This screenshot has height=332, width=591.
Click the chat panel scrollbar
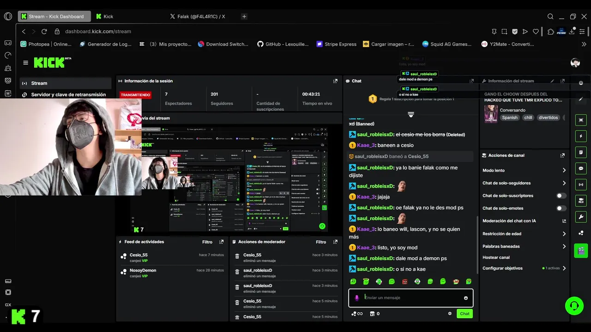click(x=477, y=245)
